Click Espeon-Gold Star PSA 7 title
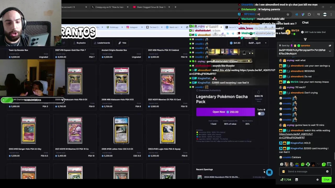Viewport: 335px width, 188px height. tap(70, 50)
